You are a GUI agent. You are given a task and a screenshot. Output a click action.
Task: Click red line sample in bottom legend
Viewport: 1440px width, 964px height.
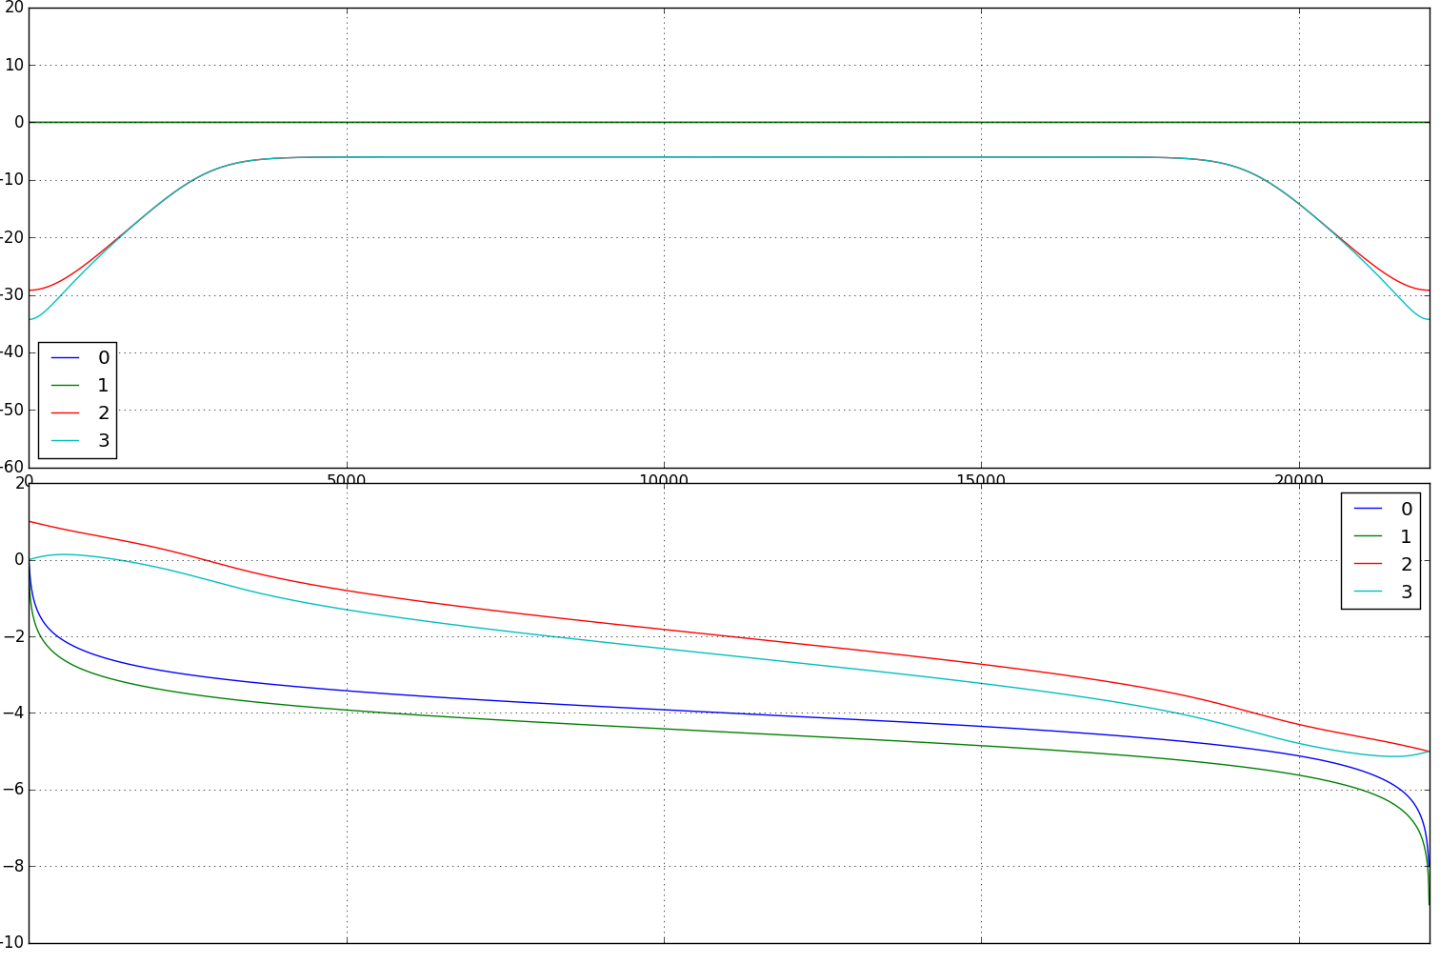tap(1368, 565)
